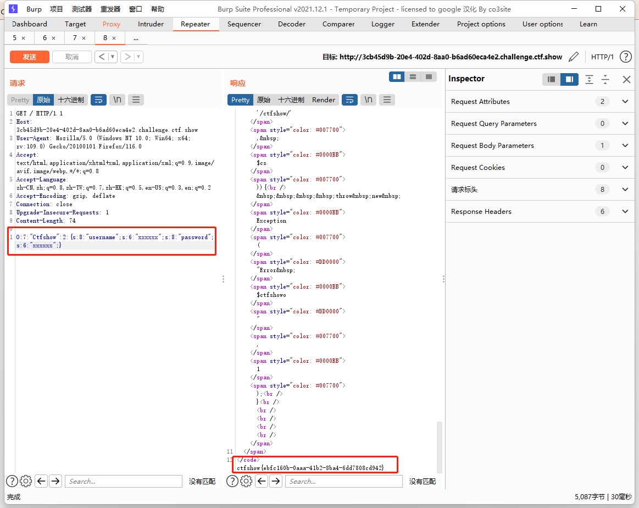Click the orange 发送 send button
Viewport: 639px width, 508px height.
29,57
